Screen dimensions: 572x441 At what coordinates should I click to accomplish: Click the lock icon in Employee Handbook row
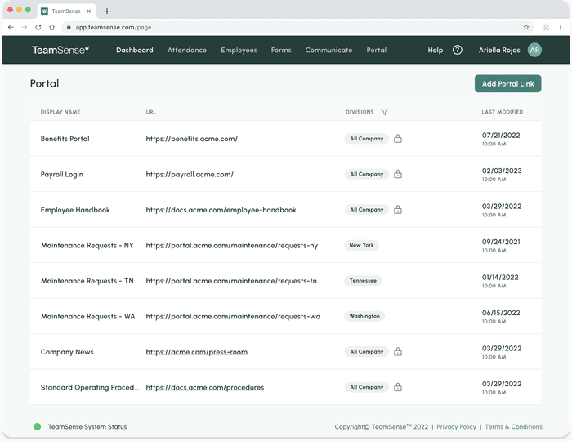pyautogui.click(x=398, y=210)
